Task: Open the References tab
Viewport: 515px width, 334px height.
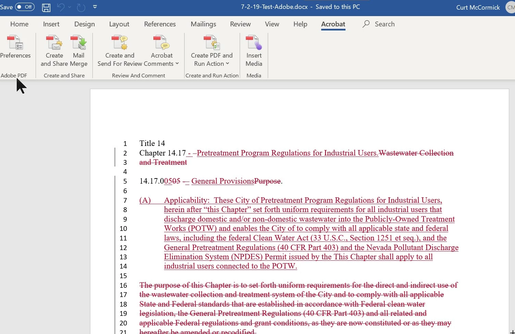Action: click(160, 24)
